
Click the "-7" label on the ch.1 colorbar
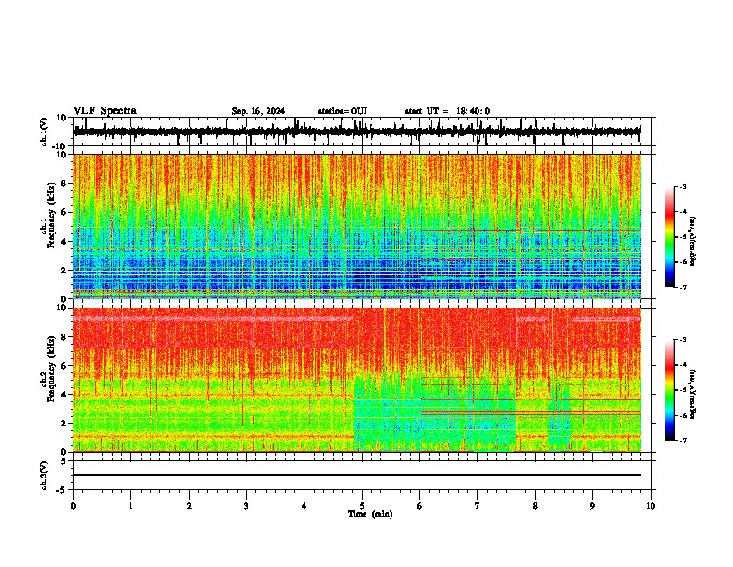(683, 287)
